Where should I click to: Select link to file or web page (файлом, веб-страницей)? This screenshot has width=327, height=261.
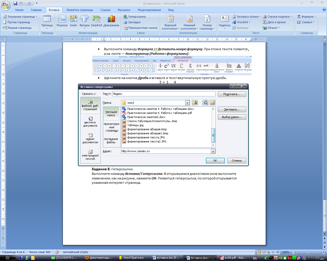tap(90, 105)
